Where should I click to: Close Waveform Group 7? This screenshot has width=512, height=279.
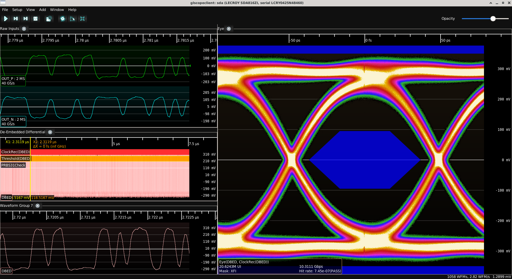38,206
